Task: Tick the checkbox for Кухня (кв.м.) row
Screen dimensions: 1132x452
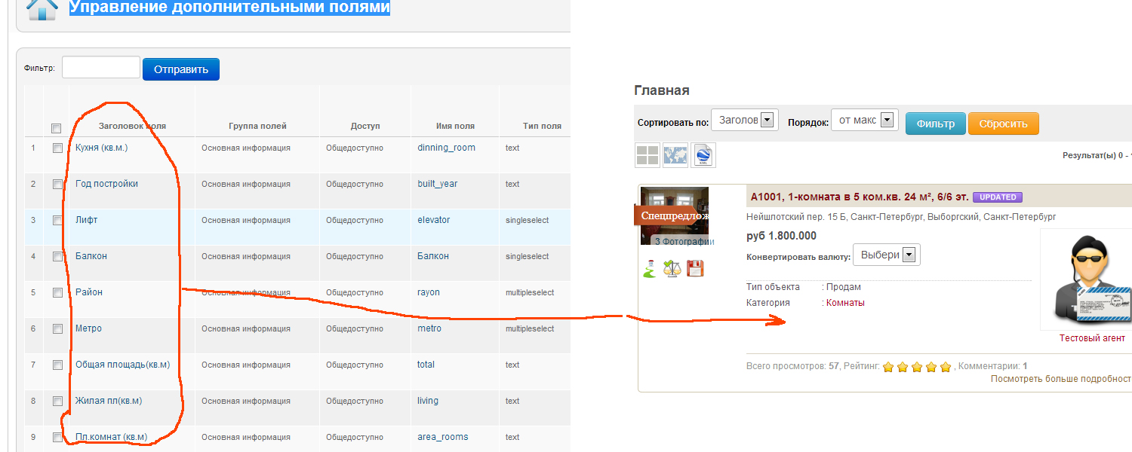Action: point(57,148)
